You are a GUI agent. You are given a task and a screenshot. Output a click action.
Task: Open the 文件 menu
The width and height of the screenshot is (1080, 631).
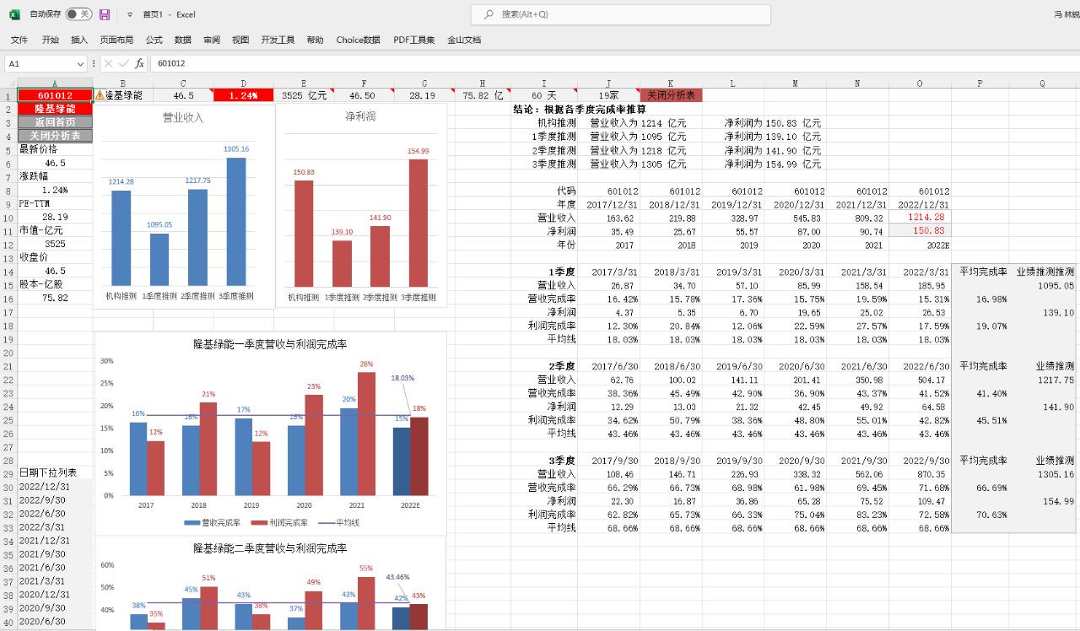(x=19, y=40)
